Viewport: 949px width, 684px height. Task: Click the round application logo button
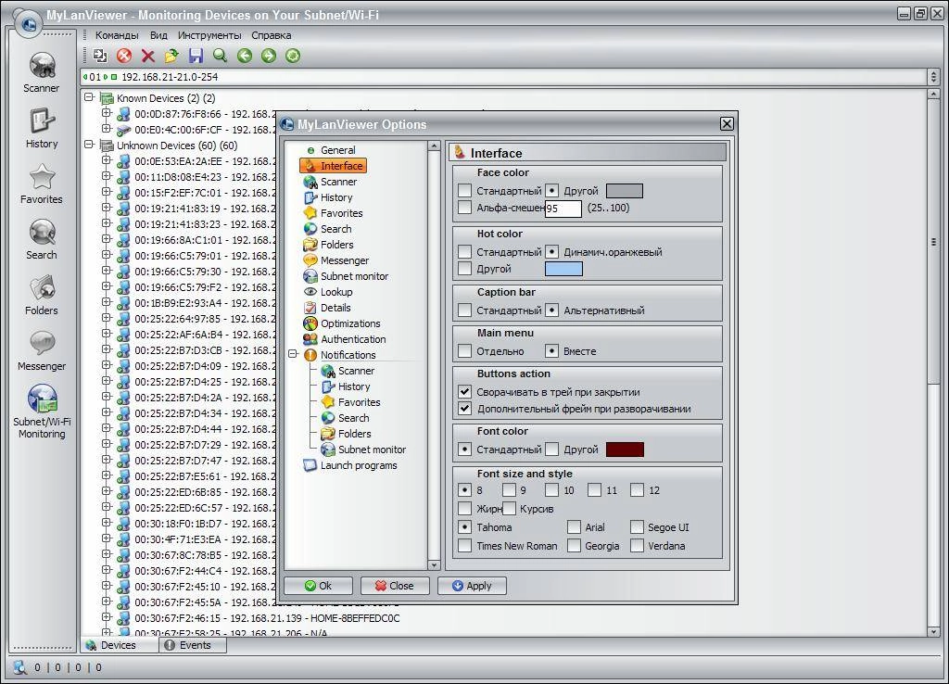28,24
